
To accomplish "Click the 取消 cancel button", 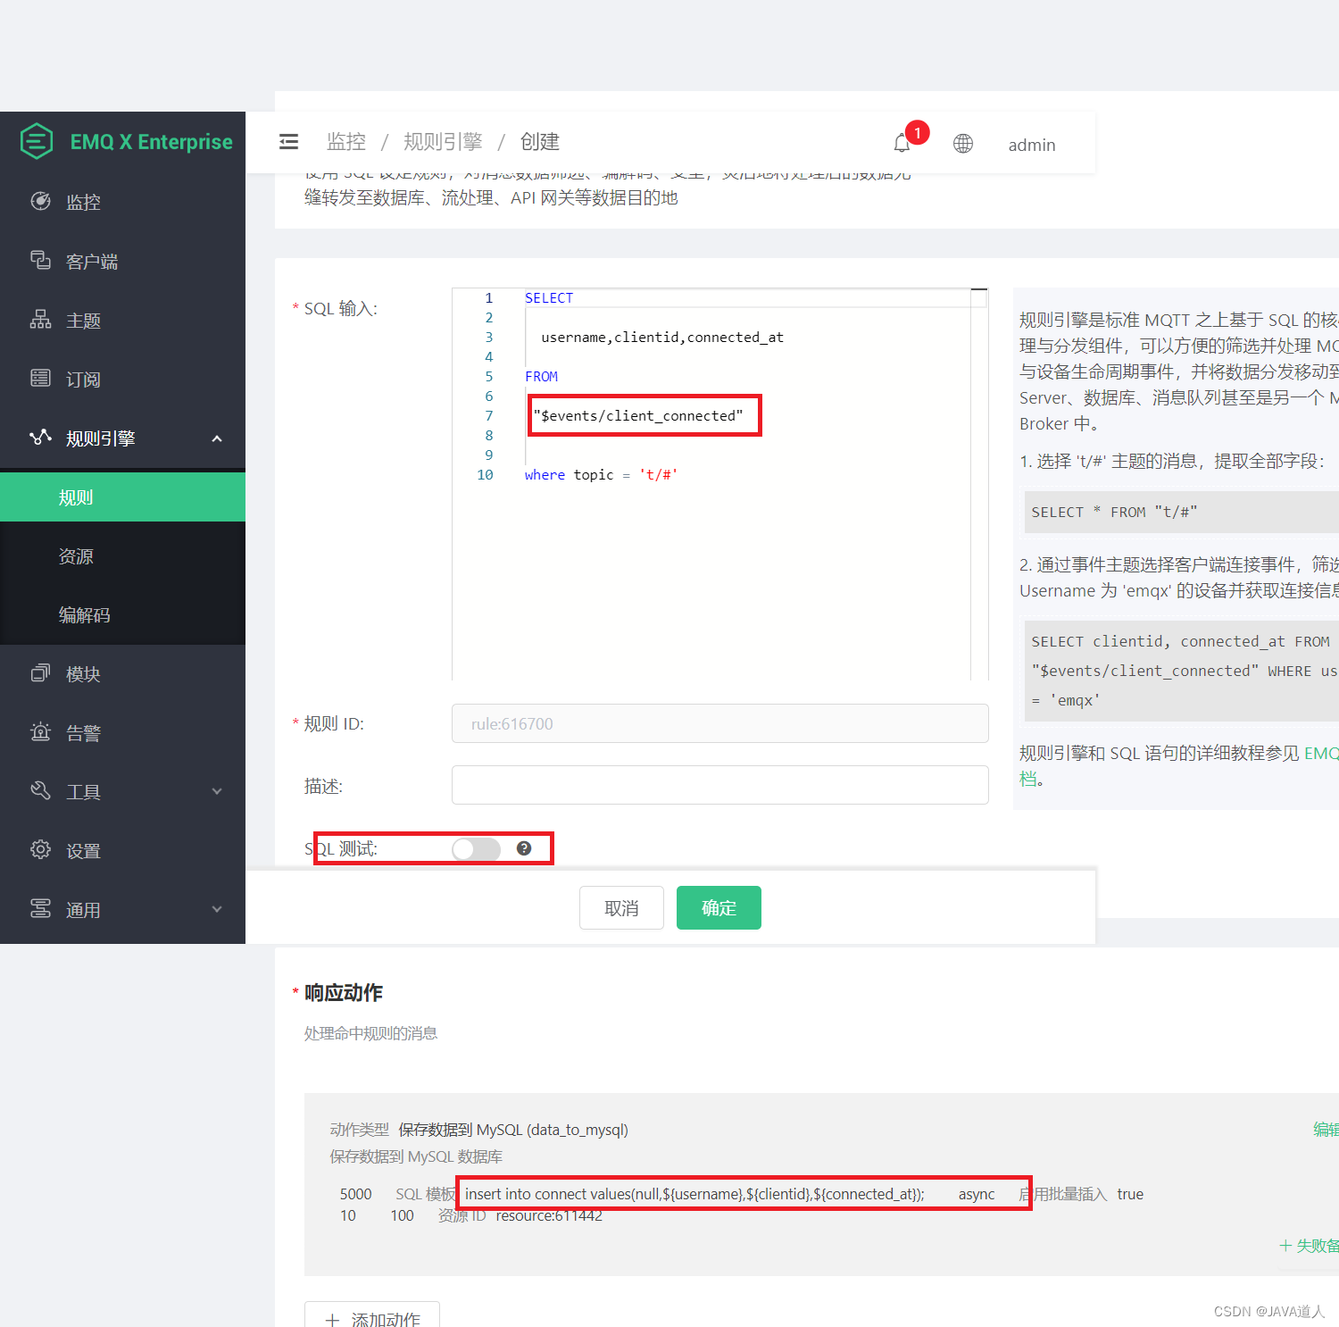I will tap(621, 907).
